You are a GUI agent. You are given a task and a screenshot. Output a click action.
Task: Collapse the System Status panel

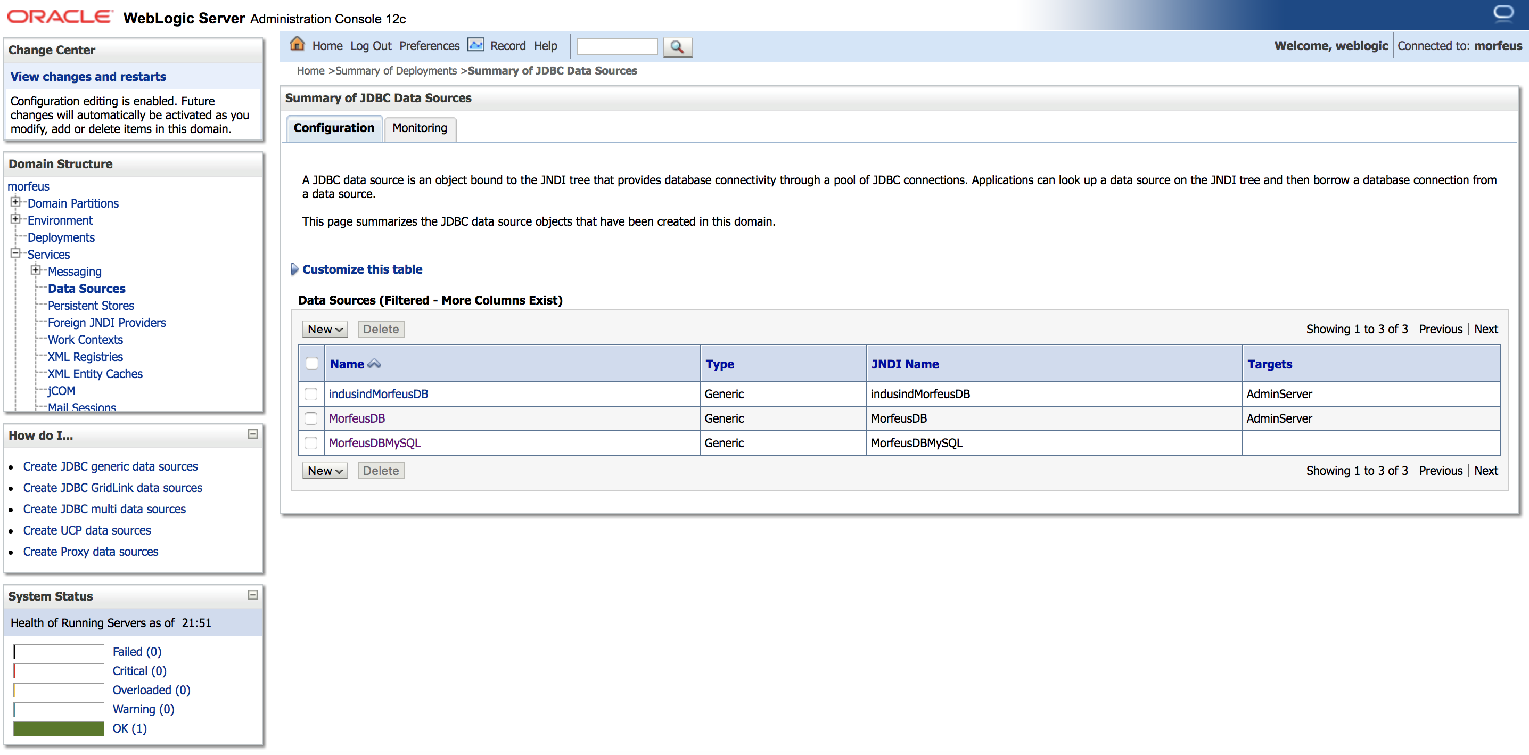[253, 595]
